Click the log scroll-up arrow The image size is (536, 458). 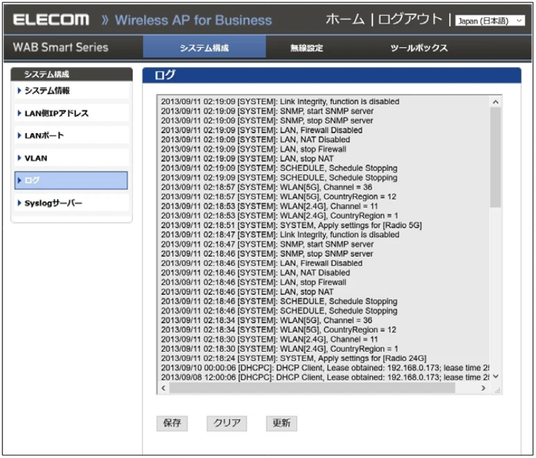coord(495,102)
